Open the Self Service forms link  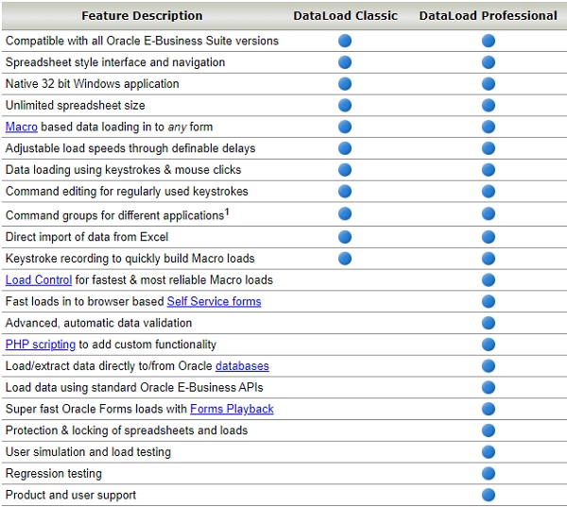click(x=214, y=302)
